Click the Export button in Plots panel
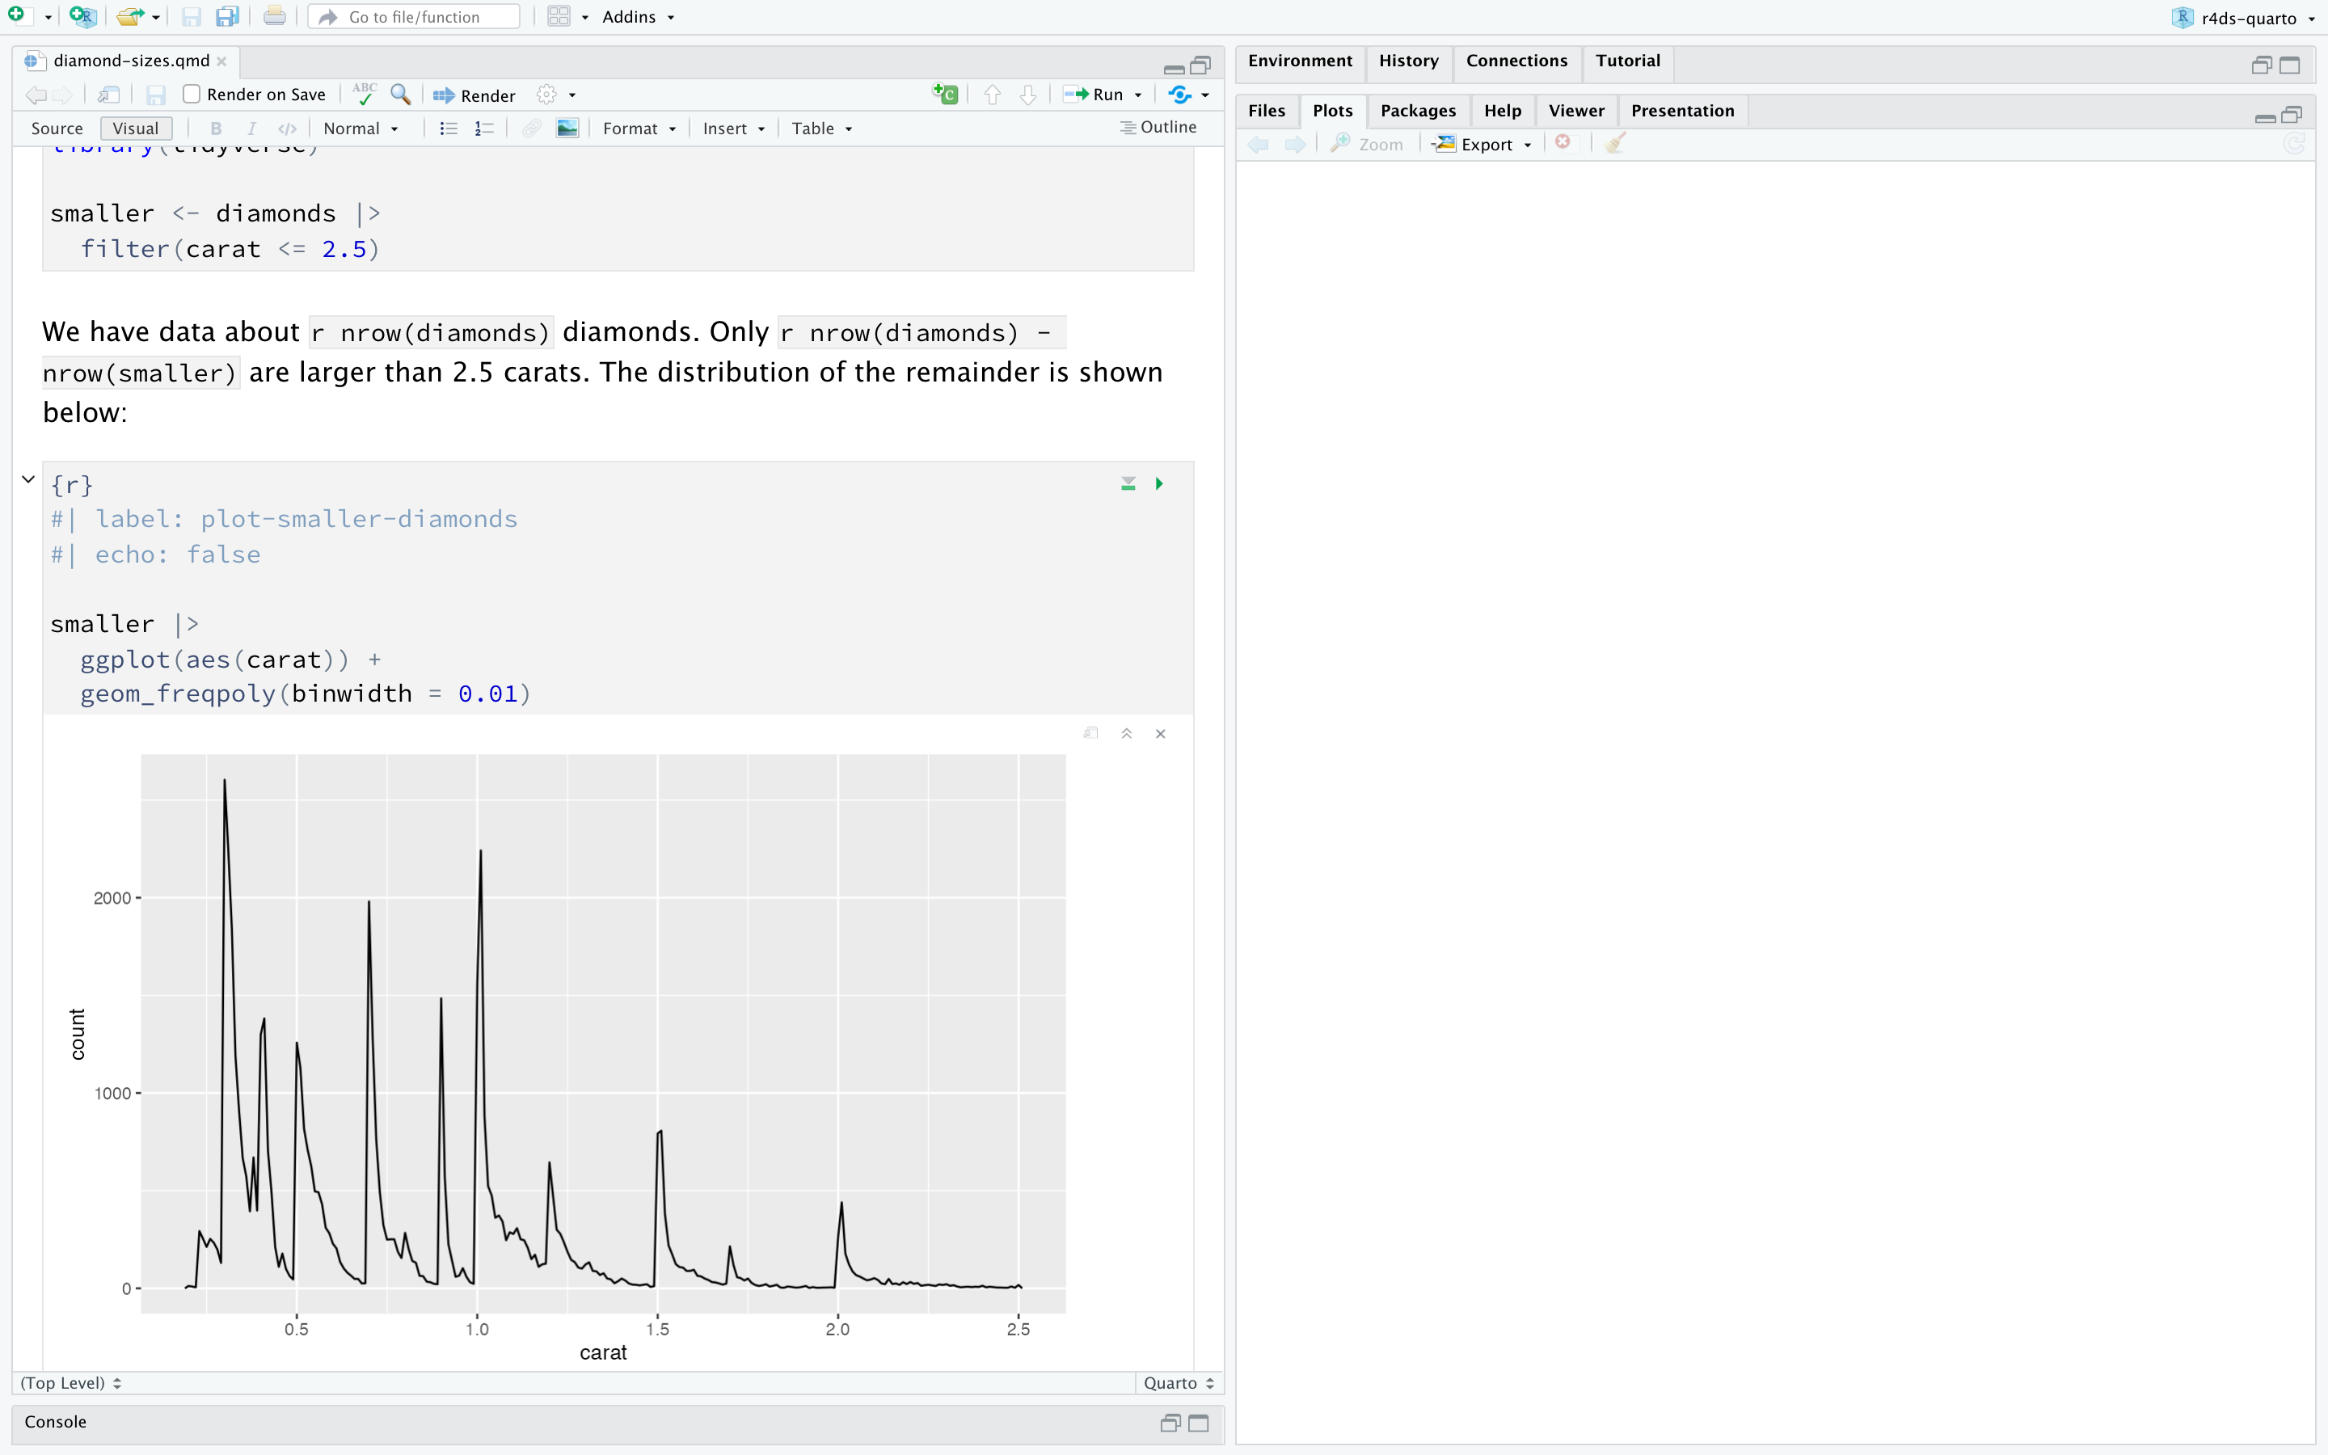The image size is (2328, 1455). pyautogui.click(x=1480, y=142)
